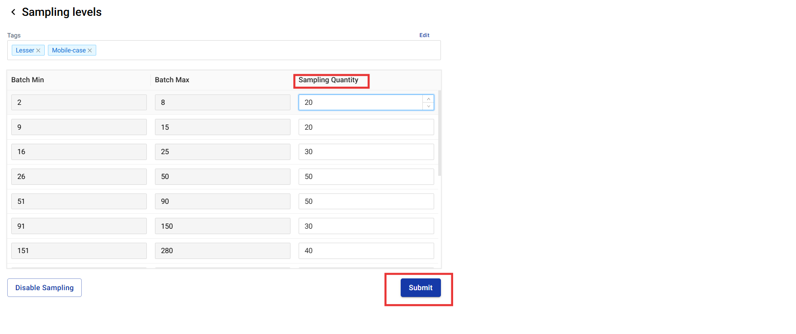Remove the Mobile-case tag
Screen dimensions: 796x334
click(x=90, y=51)
